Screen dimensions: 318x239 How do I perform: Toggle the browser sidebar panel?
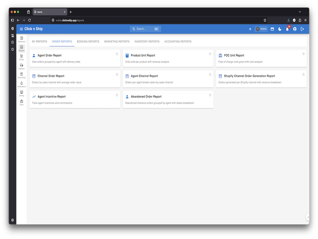pos(12,20)
